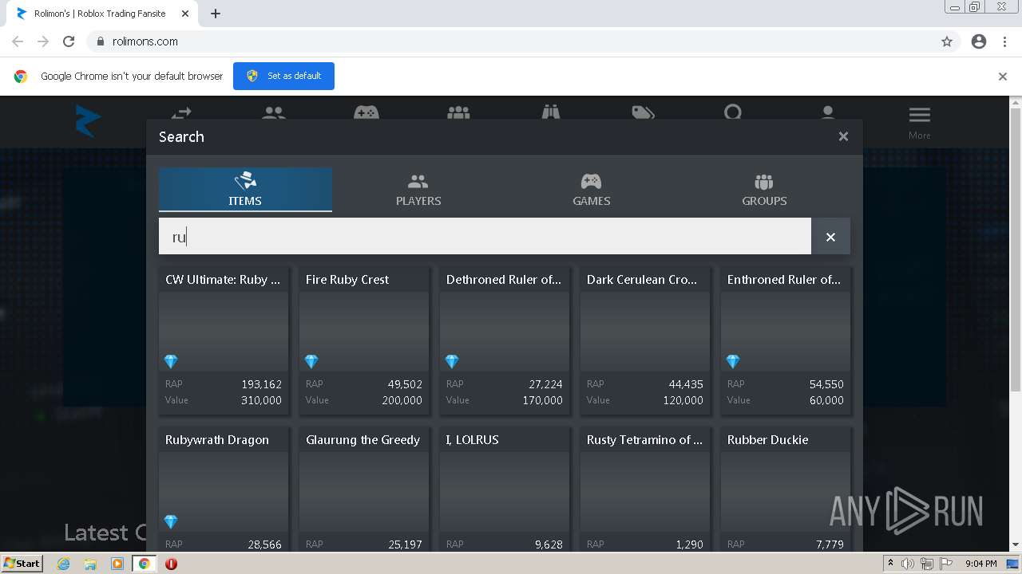Open the Fire Ruby Crest item card
The height and width of the screenshot is (574, 1022).
[364, 341]
